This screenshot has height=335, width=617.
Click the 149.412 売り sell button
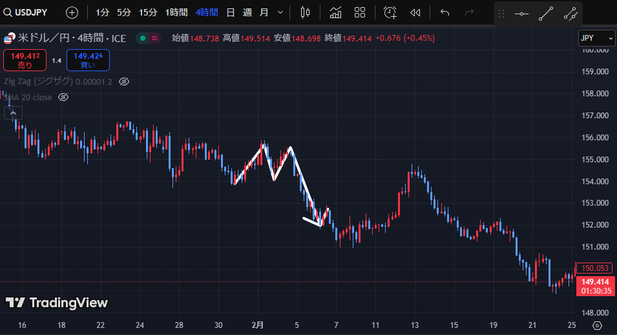coord(25,60)
